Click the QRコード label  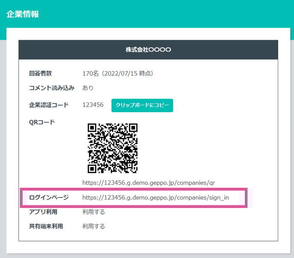[x=42, y=122]
